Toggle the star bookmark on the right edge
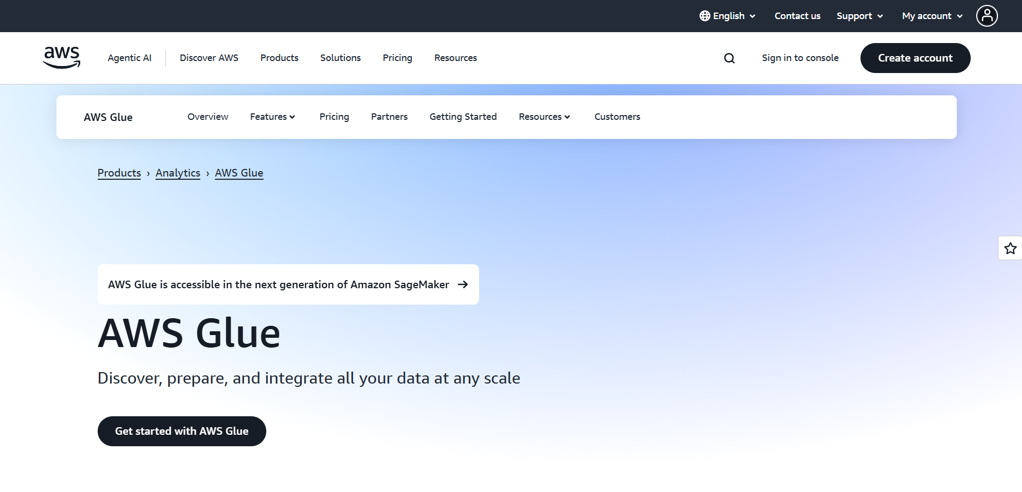Image resolution: width=1022 pixels, height=492 pixels. [x=1011, y=248]
